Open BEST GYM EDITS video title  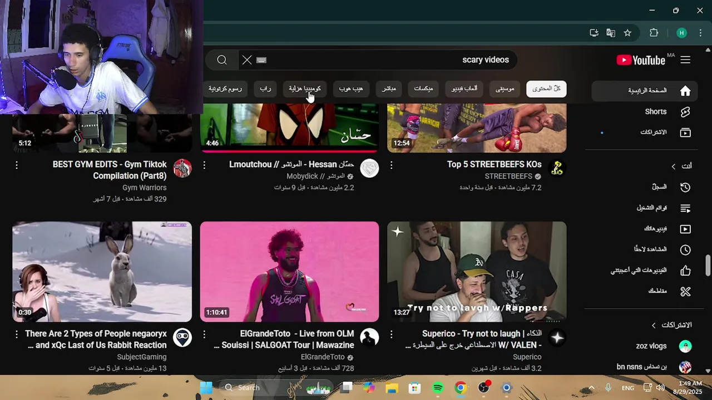click(x=110, y=170)
